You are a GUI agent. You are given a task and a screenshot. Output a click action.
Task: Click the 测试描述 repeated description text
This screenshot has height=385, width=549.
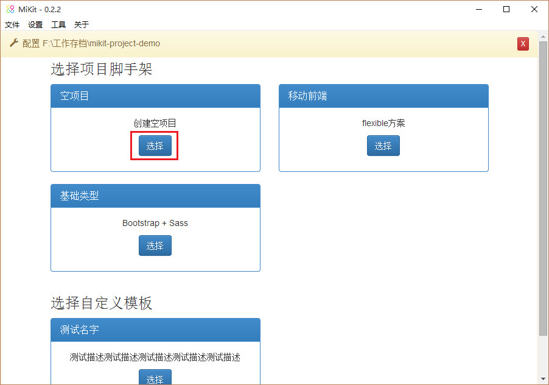pyautogui.click(x=155, y=358)
